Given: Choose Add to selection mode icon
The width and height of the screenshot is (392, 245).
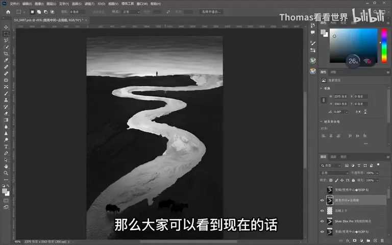Looking at the screenshot, I should [x=39, y=12].
